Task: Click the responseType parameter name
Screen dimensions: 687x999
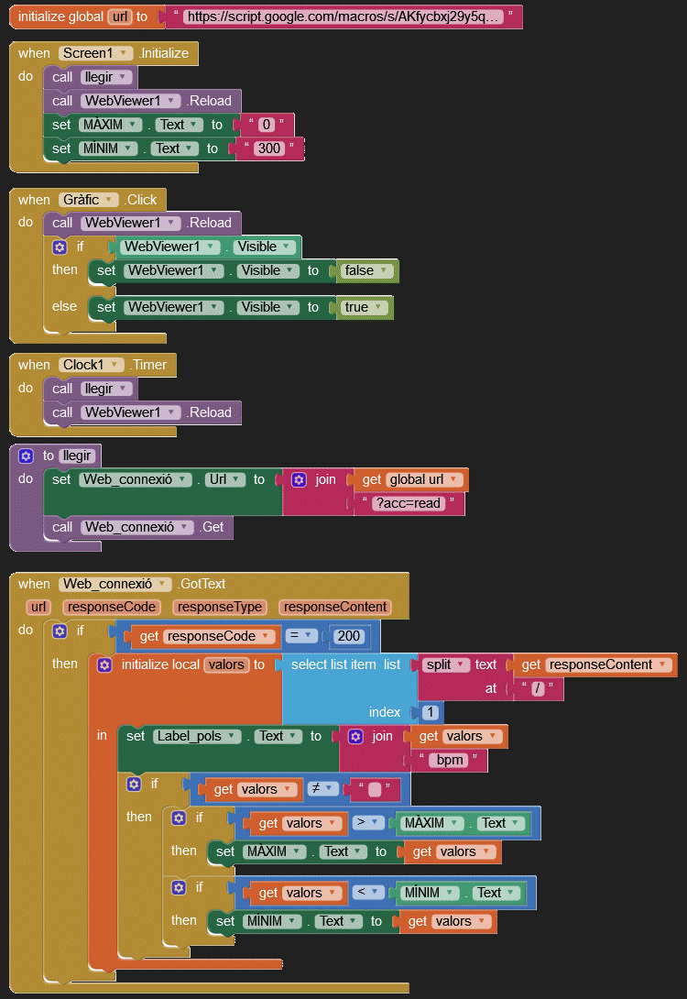Action: [220, 607]
